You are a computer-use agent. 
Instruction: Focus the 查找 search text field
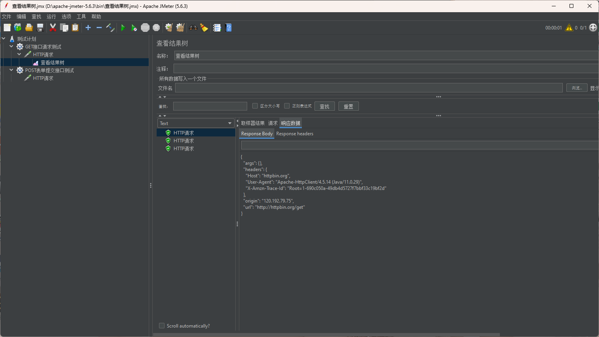(210, 106)
